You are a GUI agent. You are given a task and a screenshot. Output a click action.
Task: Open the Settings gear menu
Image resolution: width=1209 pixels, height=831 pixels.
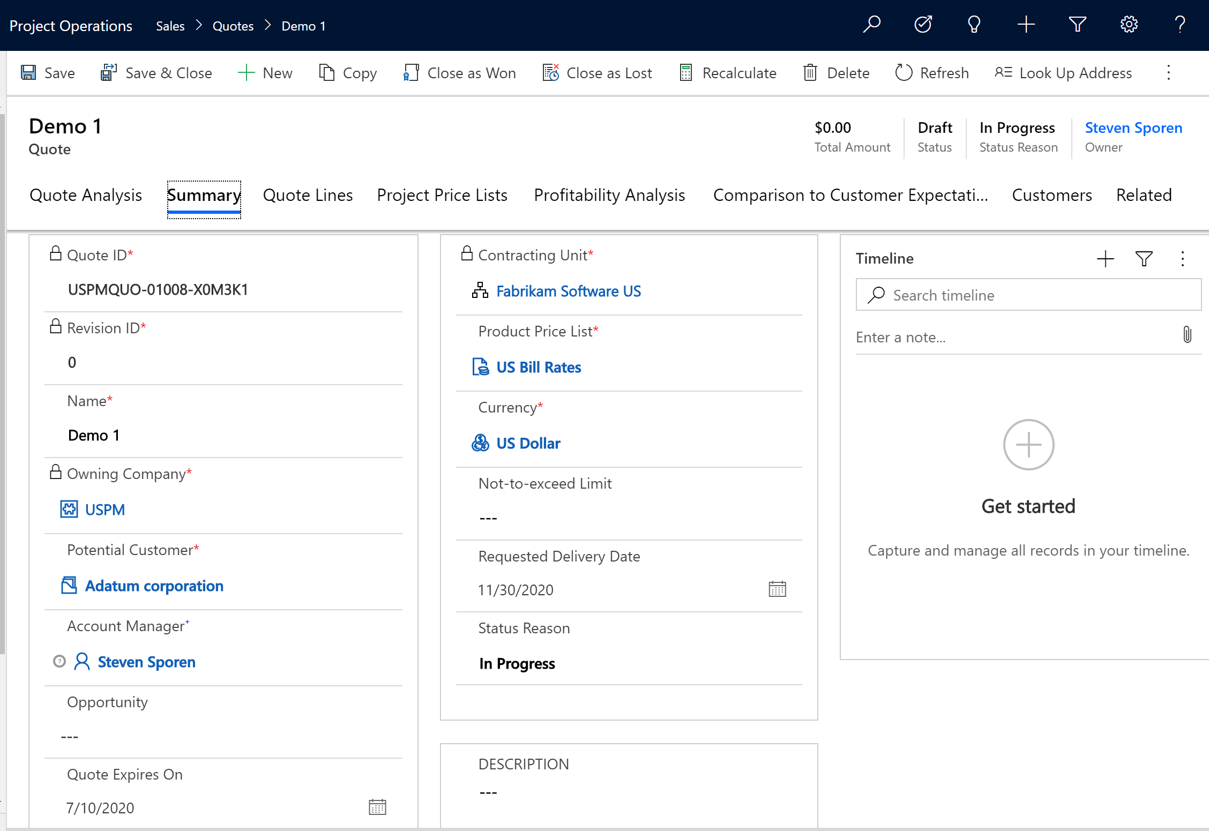click(x=1129, y=24)
